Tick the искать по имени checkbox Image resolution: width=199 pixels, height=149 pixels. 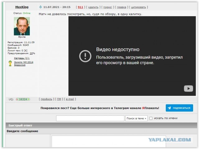pyautogui.click(x=151, y=118)
